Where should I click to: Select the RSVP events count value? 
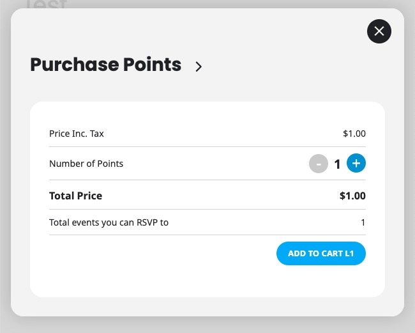[x=363, y=222]
